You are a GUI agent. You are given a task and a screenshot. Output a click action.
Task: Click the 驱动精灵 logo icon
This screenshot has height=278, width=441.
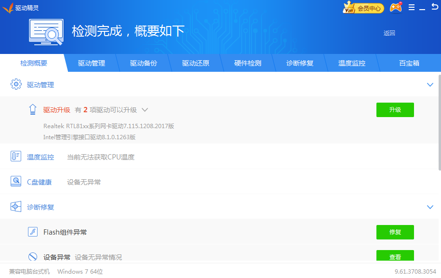8,8
